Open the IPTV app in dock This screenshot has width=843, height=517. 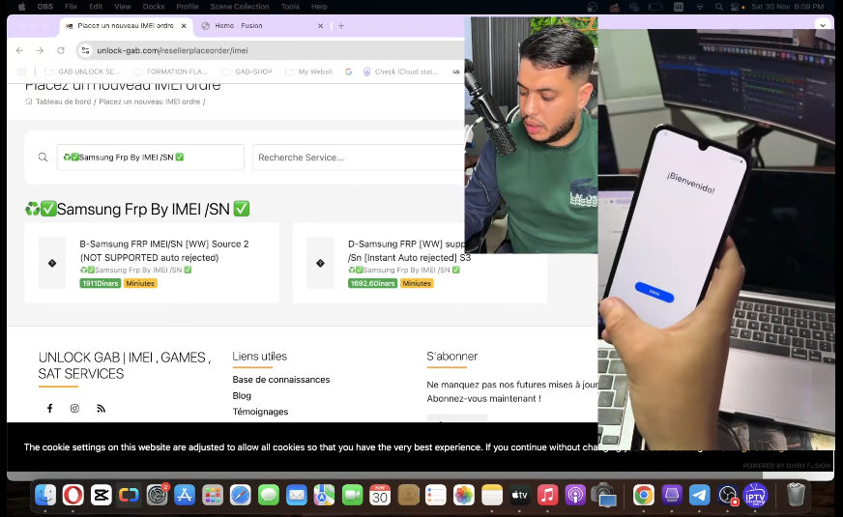point(755,495)
